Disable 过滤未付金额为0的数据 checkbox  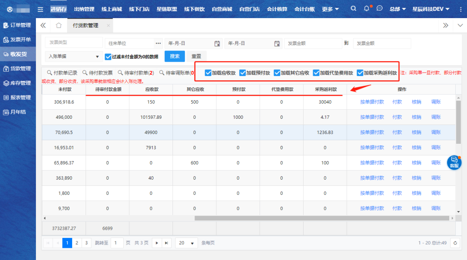click(x=109, y=57)
